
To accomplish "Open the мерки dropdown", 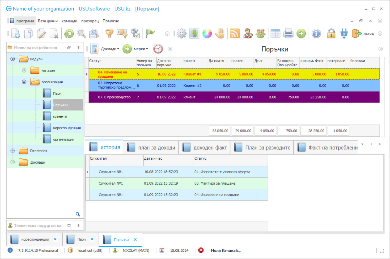I will pos(140,49).
